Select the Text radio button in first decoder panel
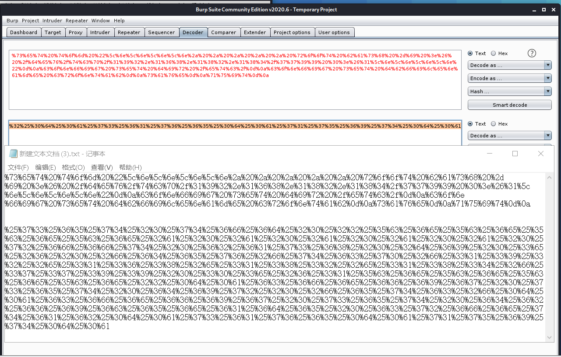 coord(471,53)
